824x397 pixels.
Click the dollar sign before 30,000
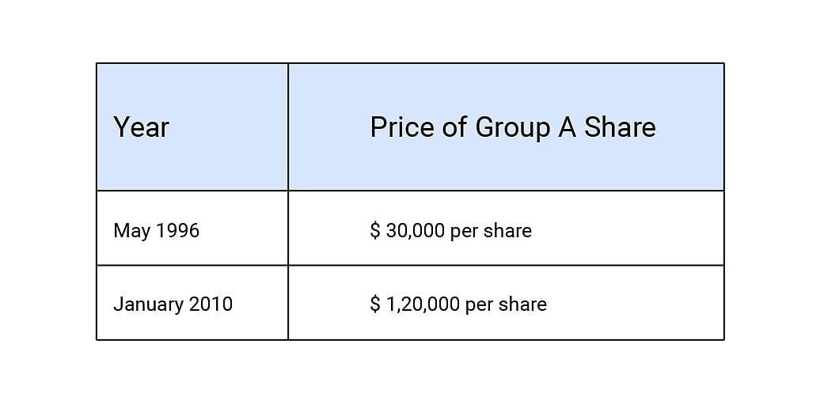click(375, 231)
